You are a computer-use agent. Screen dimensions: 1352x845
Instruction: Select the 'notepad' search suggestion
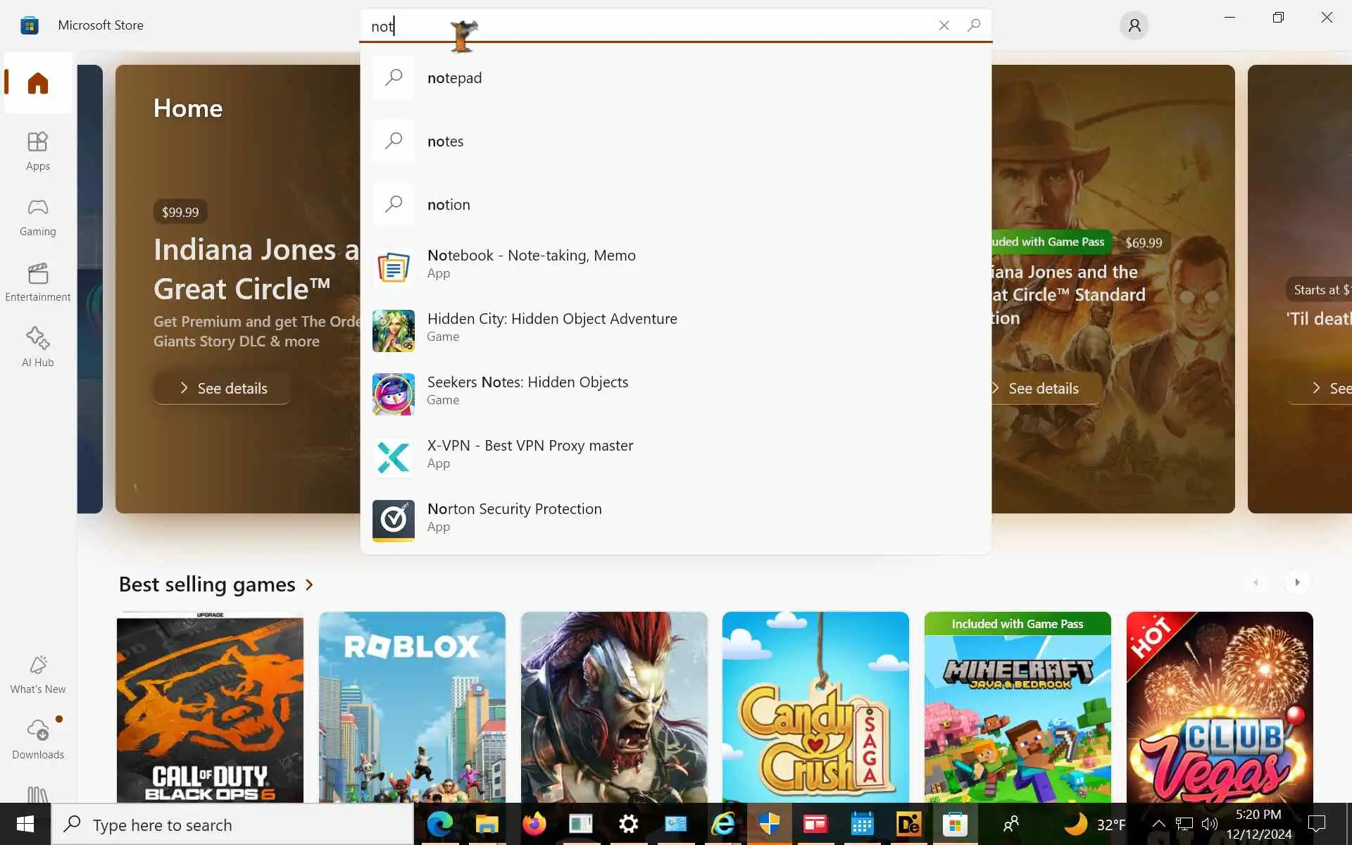coord(454,77)
